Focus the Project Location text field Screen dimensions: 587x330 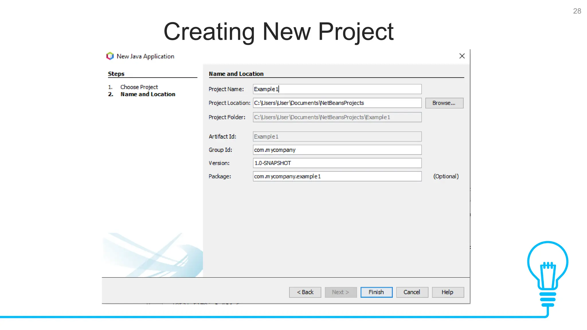pos(337,103)
